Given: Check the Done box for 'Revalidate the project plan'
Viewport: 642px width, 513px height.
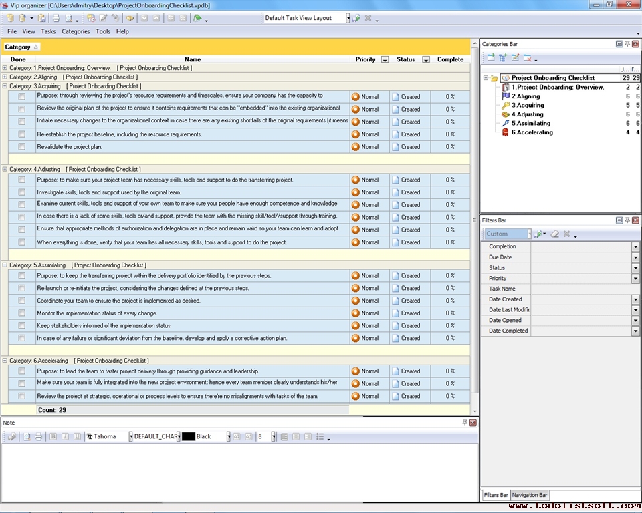Looking at the screenshot, I should click(x=22, y=147).
